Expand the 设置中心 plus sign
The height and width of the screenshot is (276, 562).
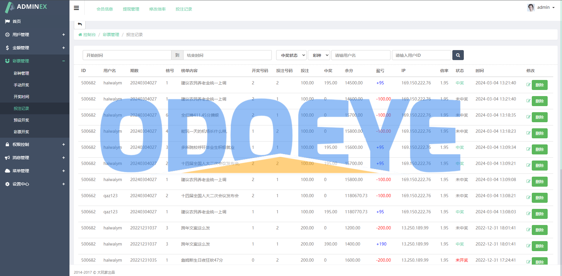point(64,184)
